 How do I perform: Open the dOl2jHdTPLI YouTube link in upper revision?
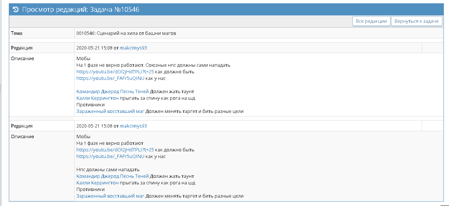115,72
